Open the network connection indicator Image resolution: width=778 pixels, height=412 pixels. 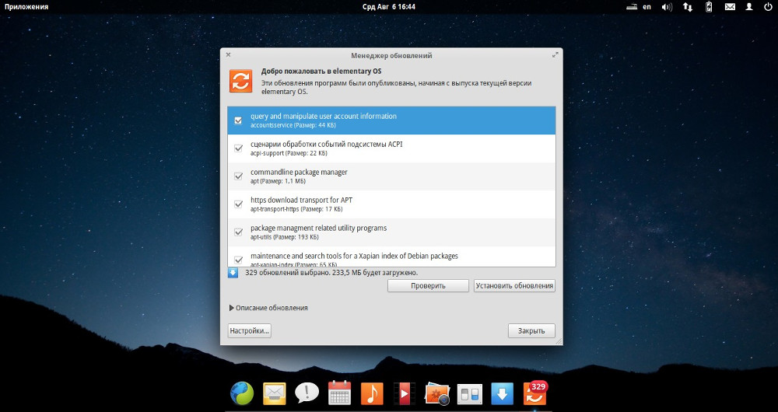(x=688, y=7)
